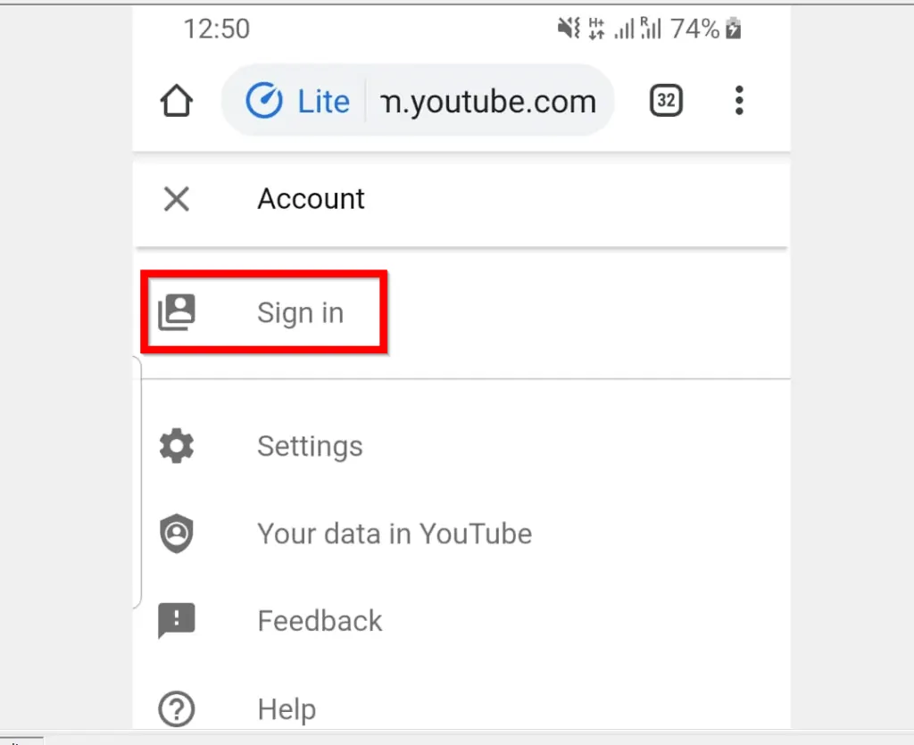
Task: Click the Feedback speech bubble icon
Action: point(176,620)
